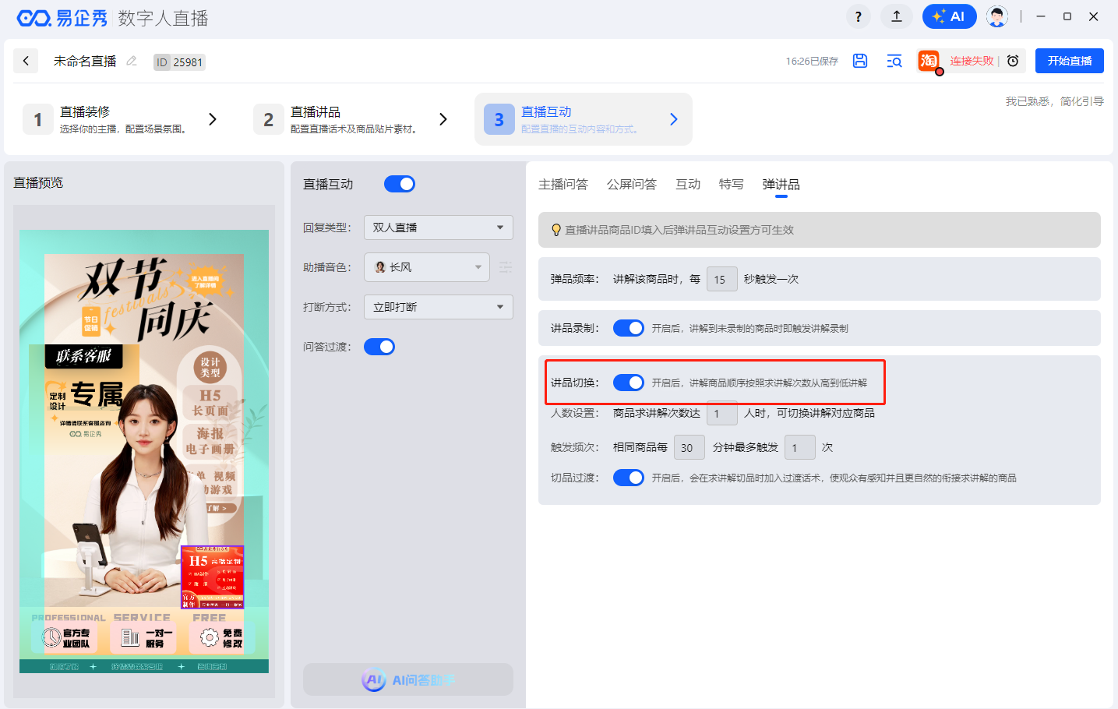Screen dimensions: 1118x709
Task: Turn off the 切品过渡 toggle
Action: pyautogui.click(x=628, y=478)
